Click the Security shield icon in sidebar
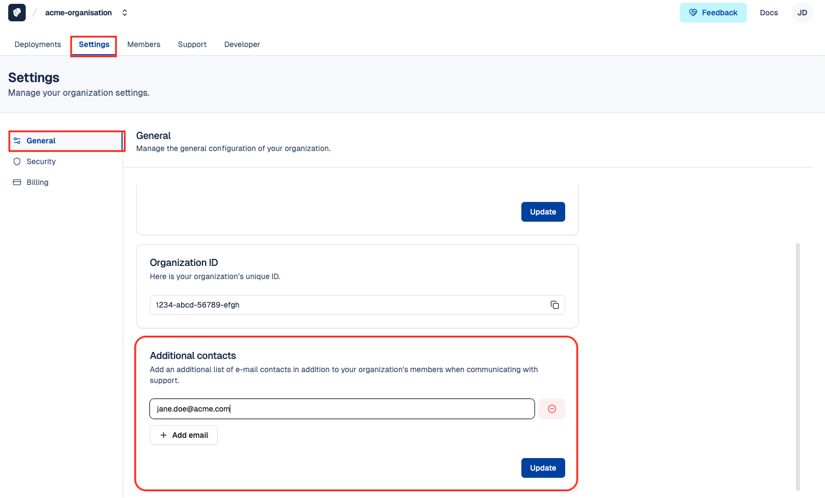Screen dimensions: 825x498 [x=17, y=161]
